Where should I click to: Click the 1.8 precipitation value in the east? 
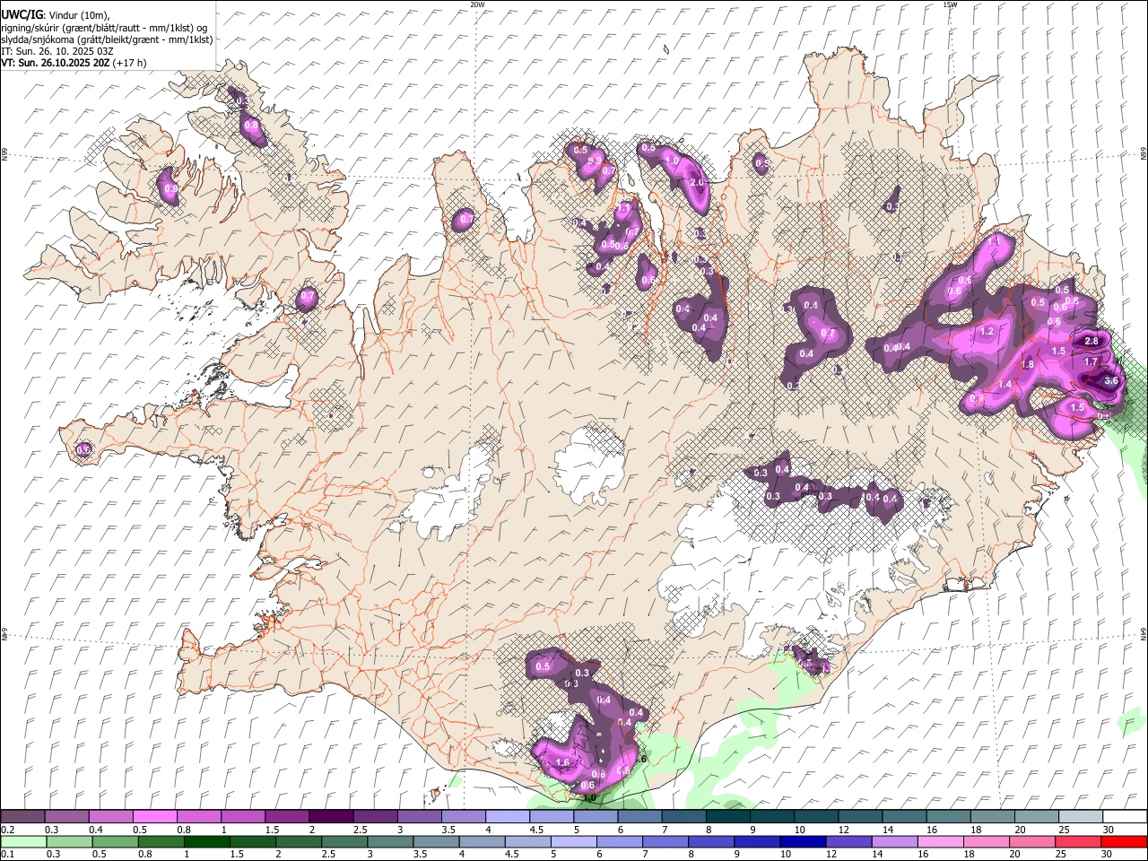coord(1028,365)
